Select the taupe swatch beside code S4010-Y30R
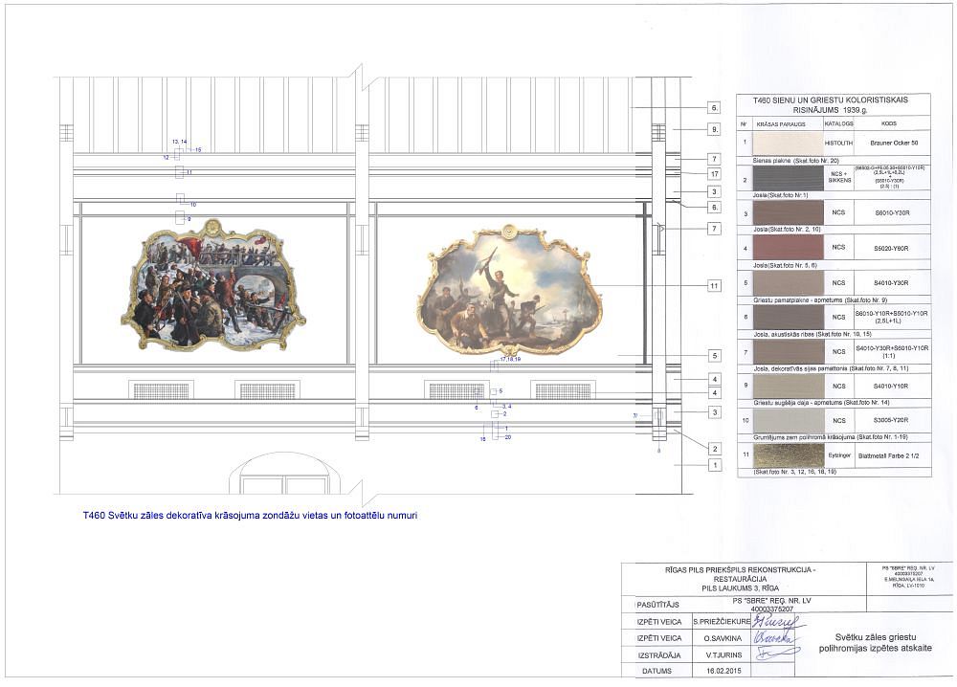 pos(788,283)
